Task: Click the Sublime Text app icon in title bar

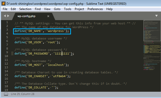Action: coord(4,4)
